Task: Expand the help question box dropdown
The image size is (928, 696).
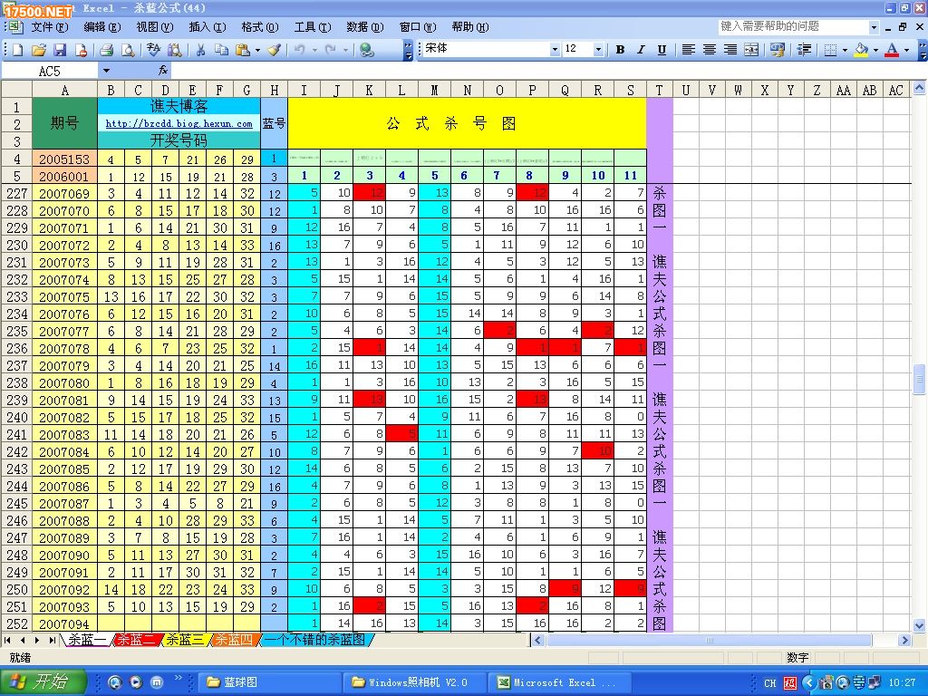Action: coord(874,27)
